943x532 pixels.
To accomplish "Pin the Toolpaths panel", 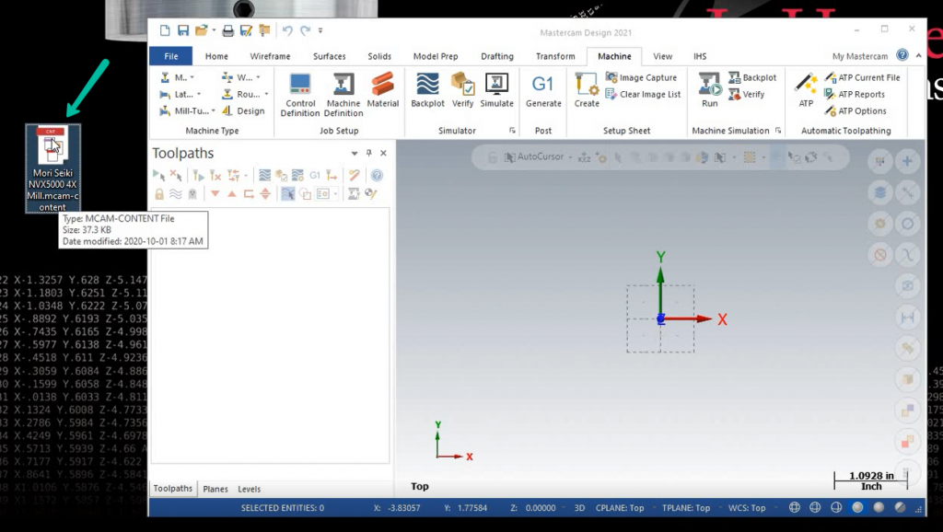I will [x=368, y=154].
